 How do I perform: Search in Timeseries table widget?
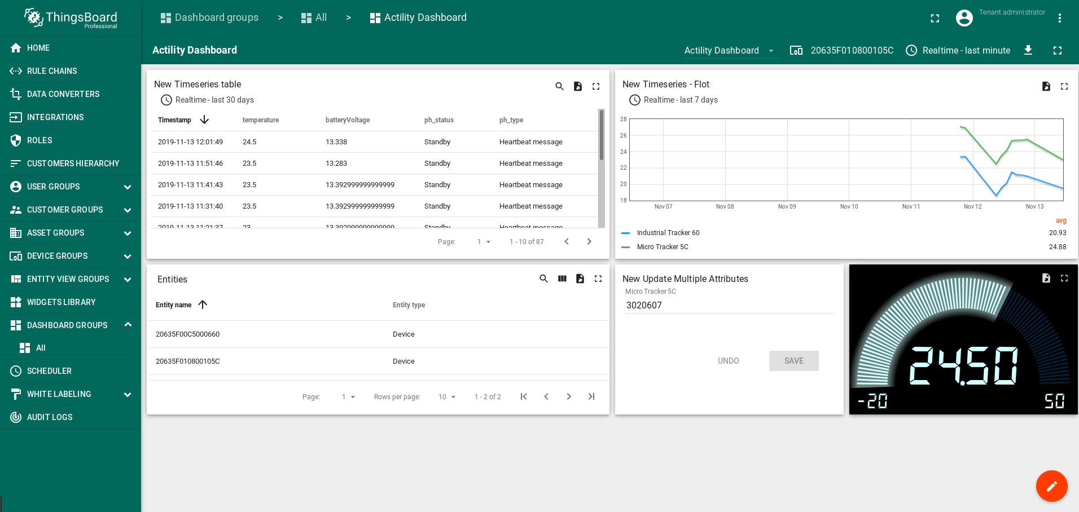coord(559,86)
